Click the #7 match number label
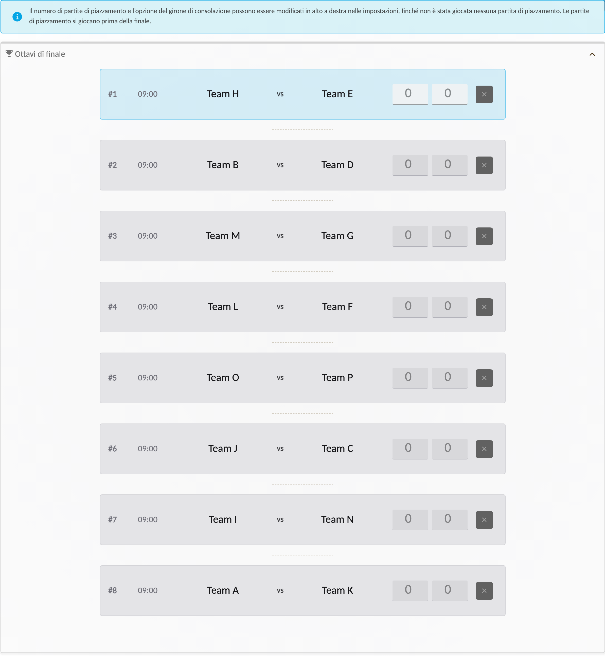This screenshot has height=656, width=605. 112,520
